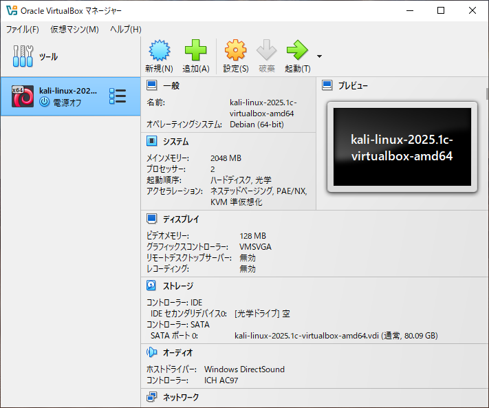Click the 名前 value kali-linux-2025.1c-virtualbox-amd64

tap(263, 108)
